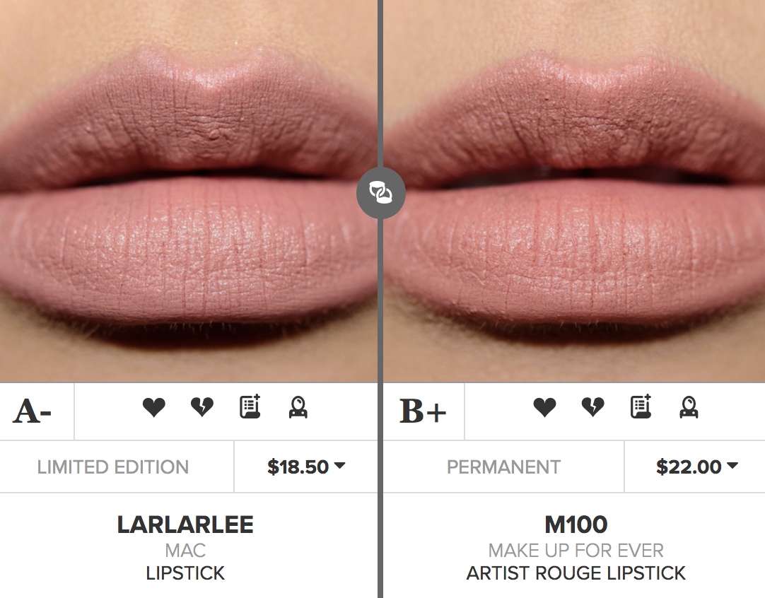The image size is (765, 598).
Task: Click the vanity mirror icon for Larlarlee
Action: [x=298, y=407]
